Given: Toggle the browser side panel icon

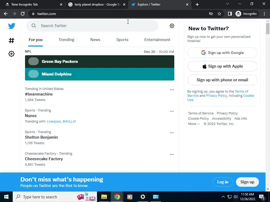Looking at the screenshot, I should 230,14.
